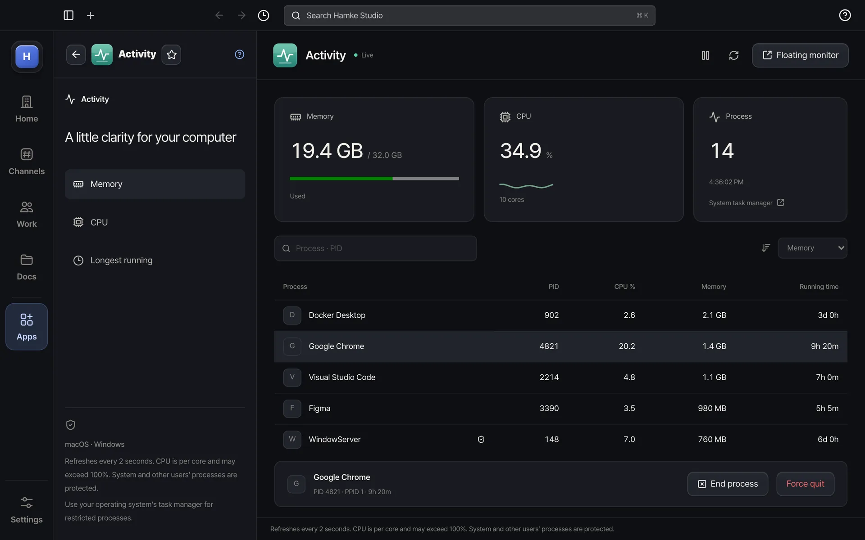The height and width of the screenshot is (540, 865).
Task: Select Apps in the left rail
Action: (27, 327)
